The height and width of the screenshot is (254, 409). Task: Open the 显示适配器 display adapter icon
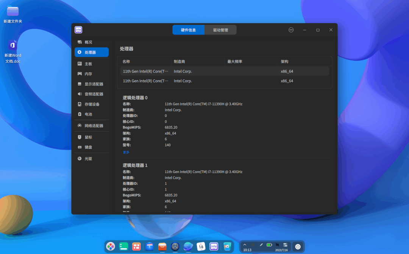pyautogui.click(x=80, y=84)
